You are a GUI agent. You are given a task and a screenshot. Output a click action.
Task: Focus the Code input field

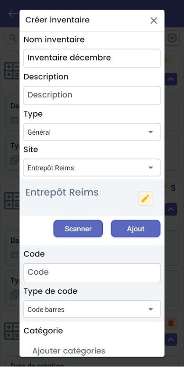click(92, 273)
